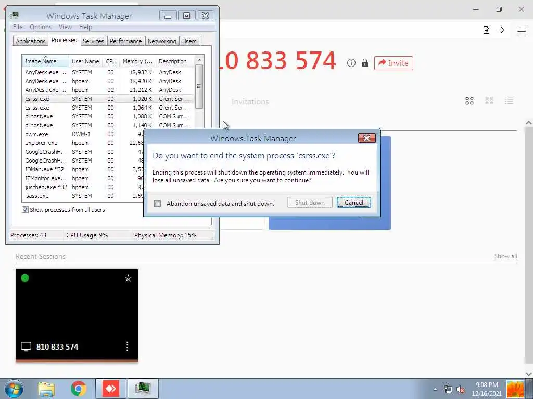Select the AnyDesk.exe row using 21,212 K
This screenshot has width=533, height=399.
tap(109, 90)
